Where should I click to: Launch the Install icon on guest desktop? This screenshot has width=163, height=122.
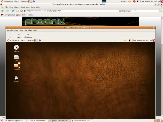[x=16, y=79]
